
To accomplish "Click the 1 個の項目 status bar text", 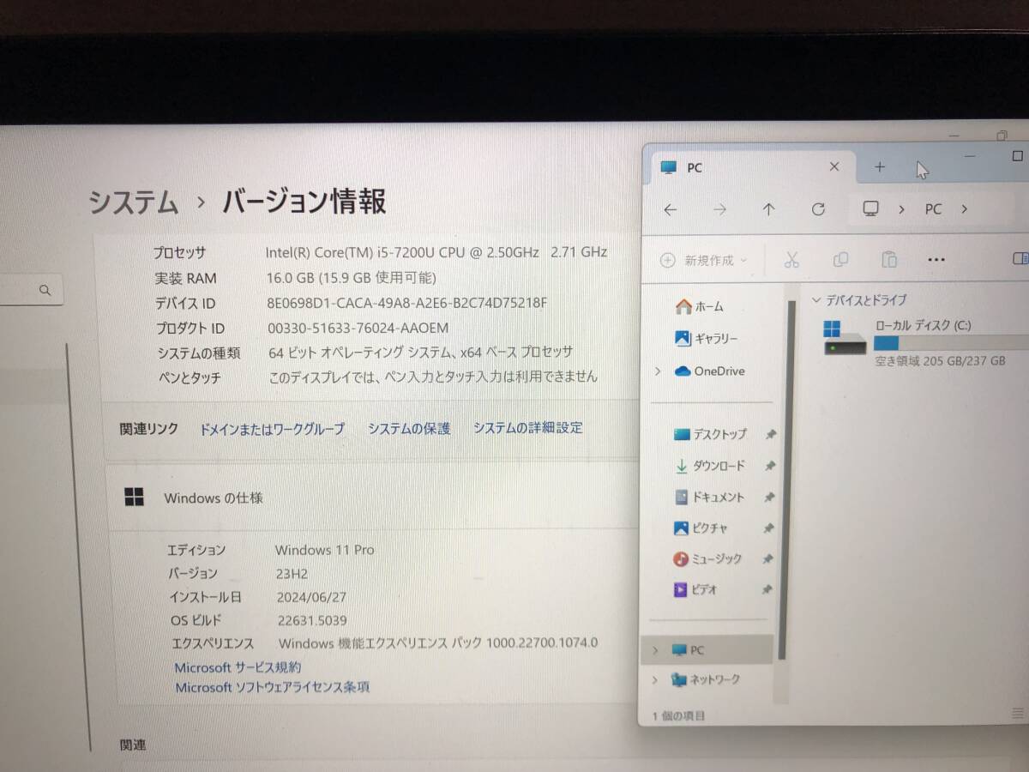I will pos(678,715).
